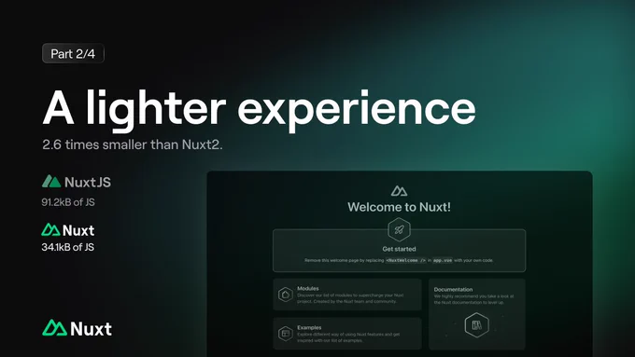
Task: Click the NuxtJS mountain logo icon
Action: (51, 182)
